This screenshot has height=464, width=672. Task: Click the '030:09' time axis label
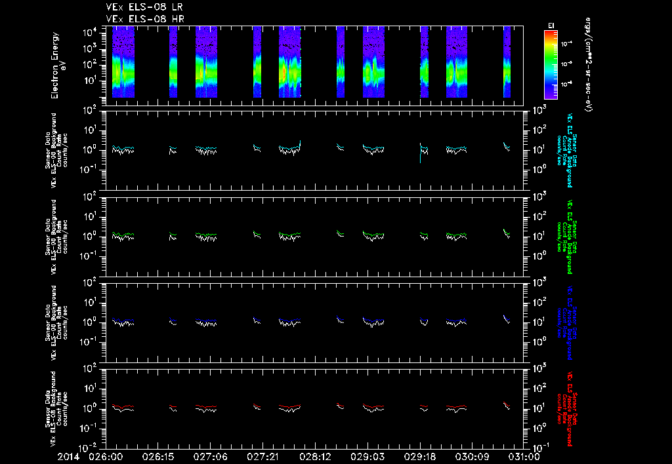coord(472,456)
